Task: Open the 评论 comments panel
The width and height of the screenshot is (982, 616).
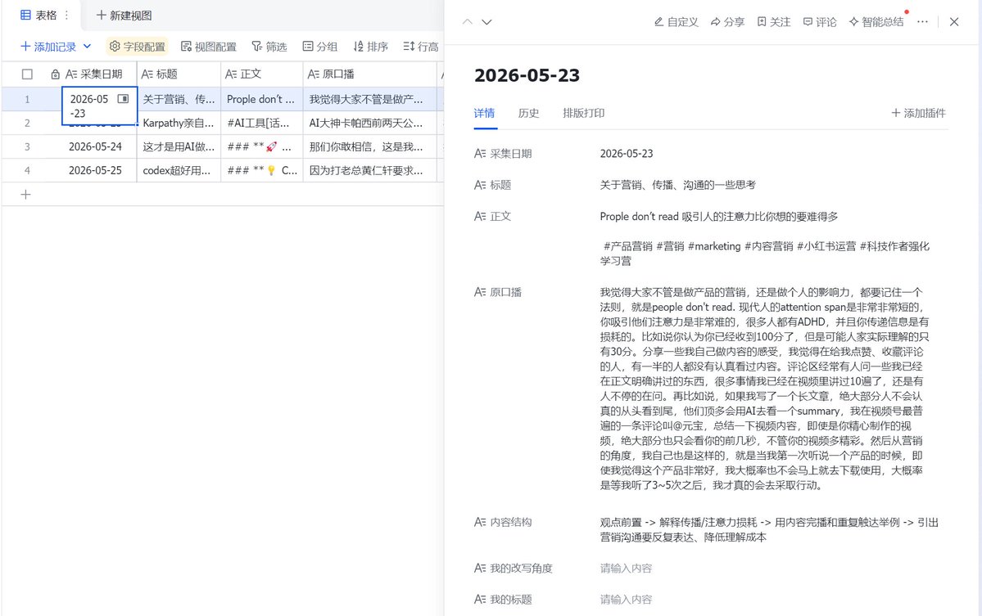Action: pos(820,22)
